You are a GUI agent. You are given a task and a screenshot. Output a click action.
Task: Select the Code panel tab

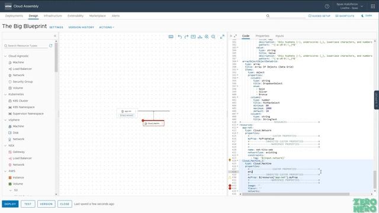tap(246, 35)
